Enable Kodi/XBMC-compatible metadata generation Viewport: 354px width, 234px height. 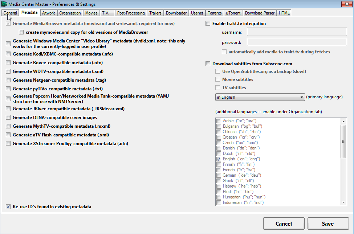coord(8,54)
